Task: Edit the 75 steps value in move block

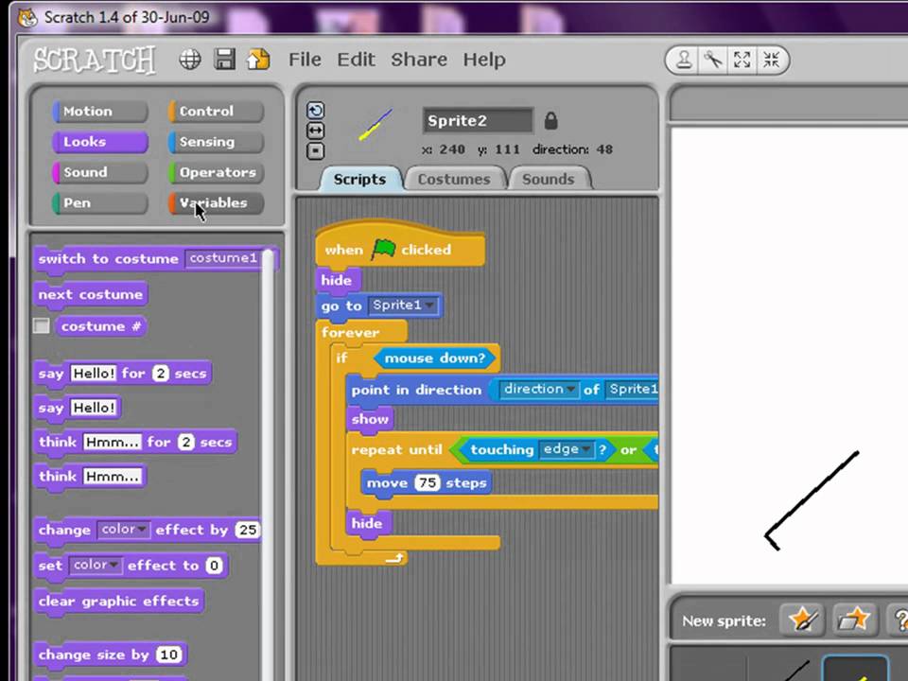Action: (x=428, y=482)
